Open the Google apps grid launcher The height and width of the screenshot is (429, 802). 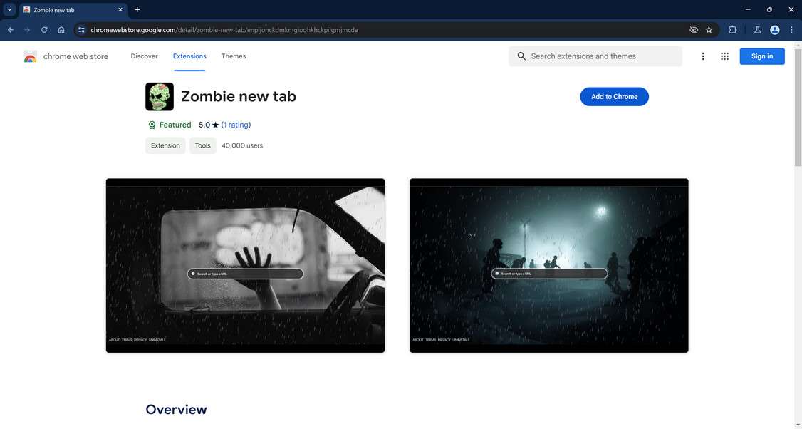pos(724,56)
